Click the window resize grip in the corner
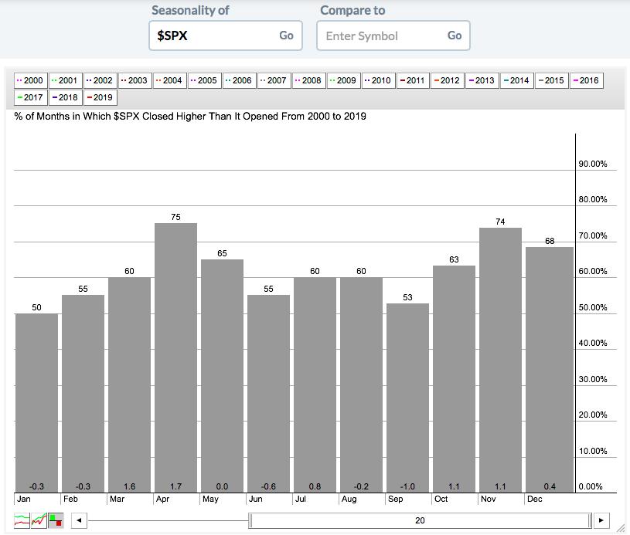 pyautogui.click(x=621, y=527)
